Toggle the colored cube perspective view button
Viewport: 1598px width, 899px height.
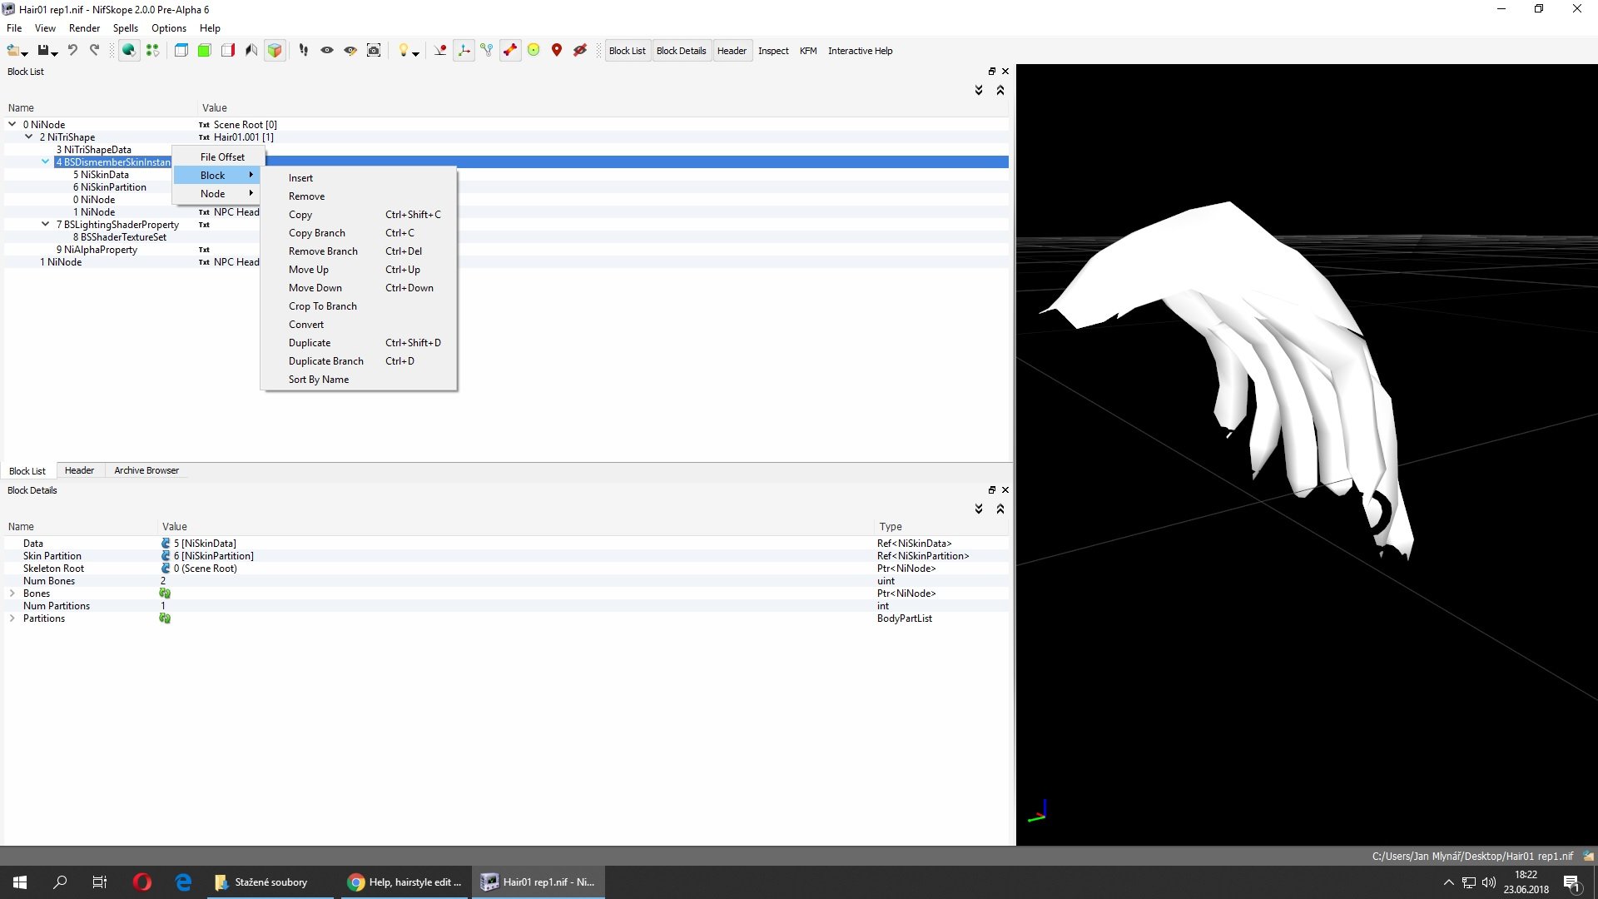[x=274, y=51]
